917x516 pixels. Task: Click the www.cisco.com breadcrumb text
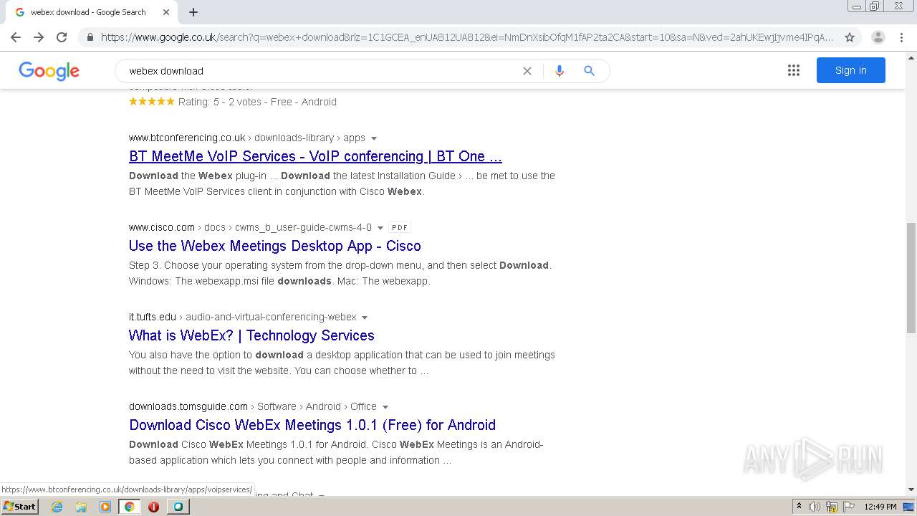tap(162, 227)
